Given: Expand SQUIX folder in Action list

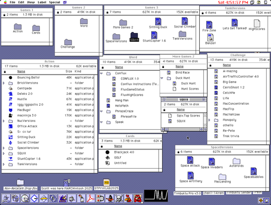Looking at the screenshot, I should click(3, 153).
